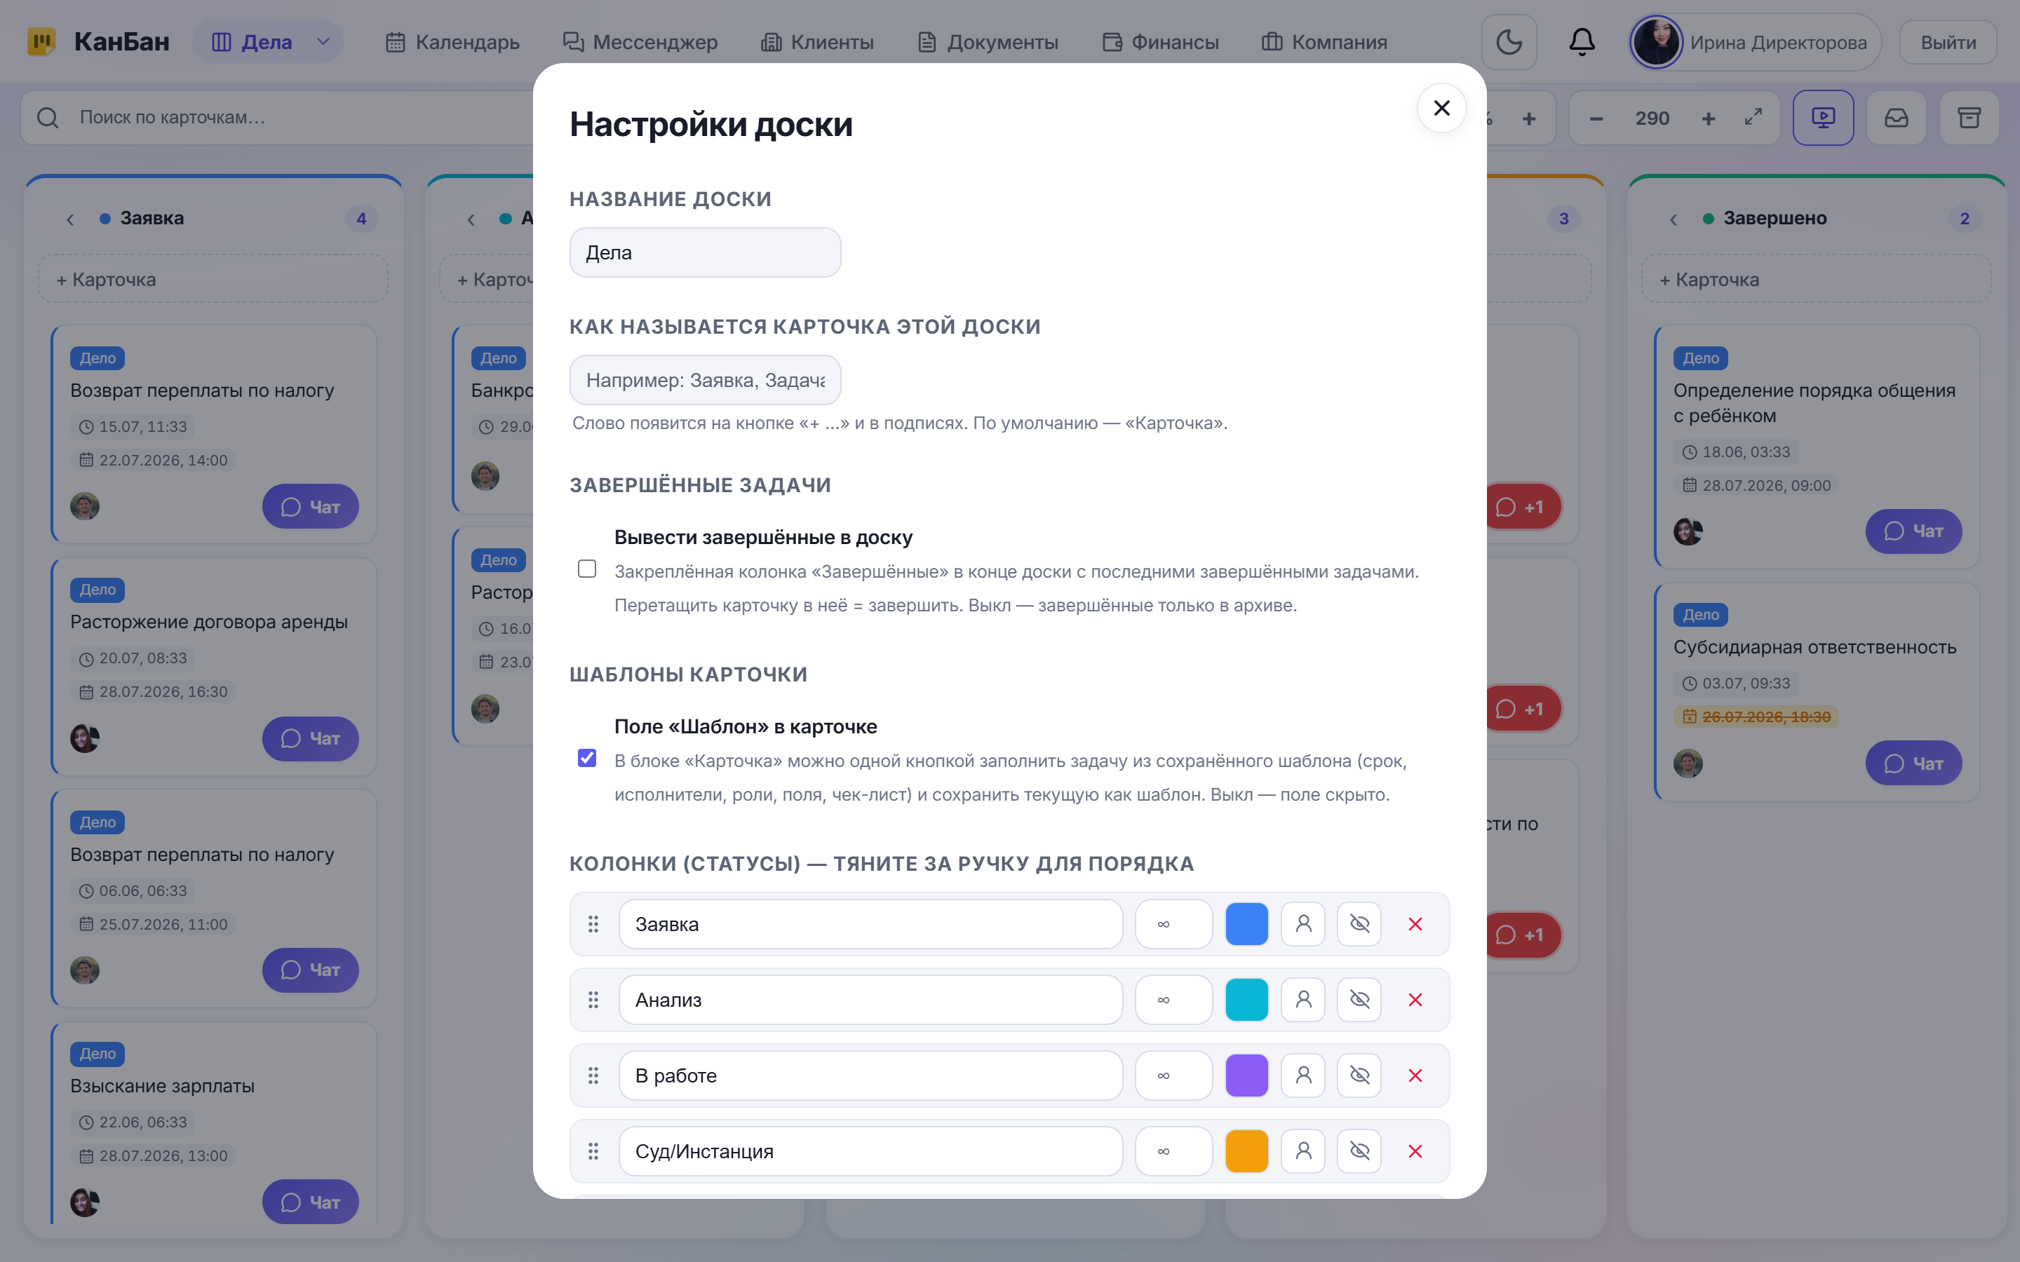Toggle visibility of Суд/Инстанция column
Image resolution: width=2020 pixels, height=1262 pixels.
[1360, 1152]
